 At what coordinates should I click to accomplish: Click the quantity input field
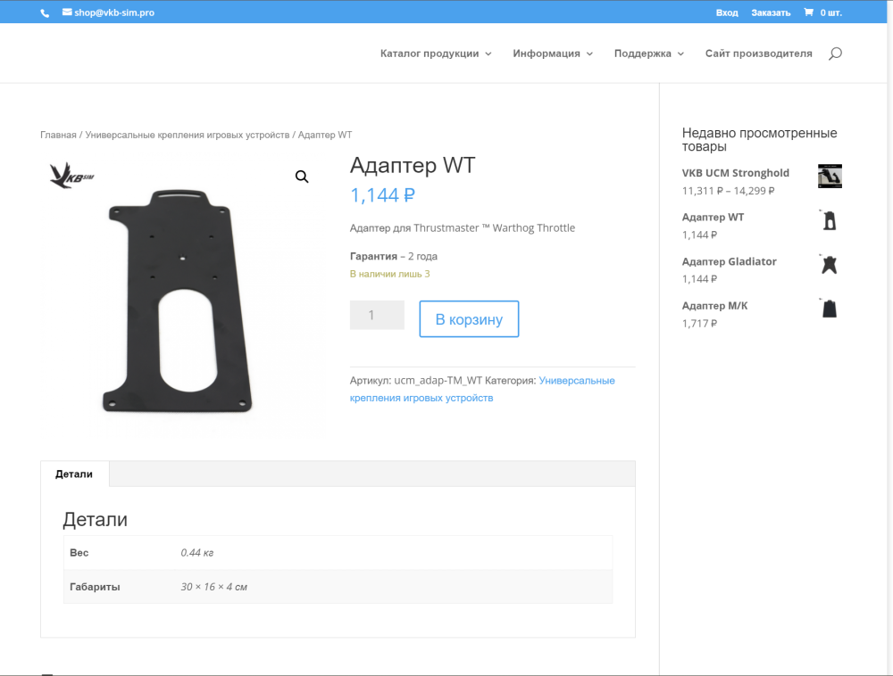tap(377, 315)
